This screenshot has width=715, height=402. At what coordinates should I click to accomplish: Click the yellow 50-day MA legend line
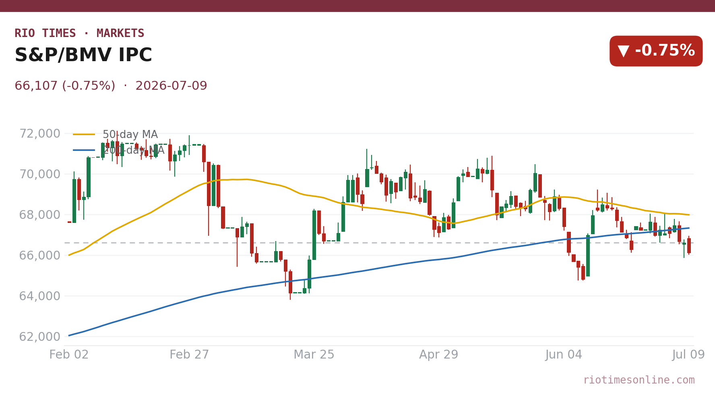(x=84, y=135)
